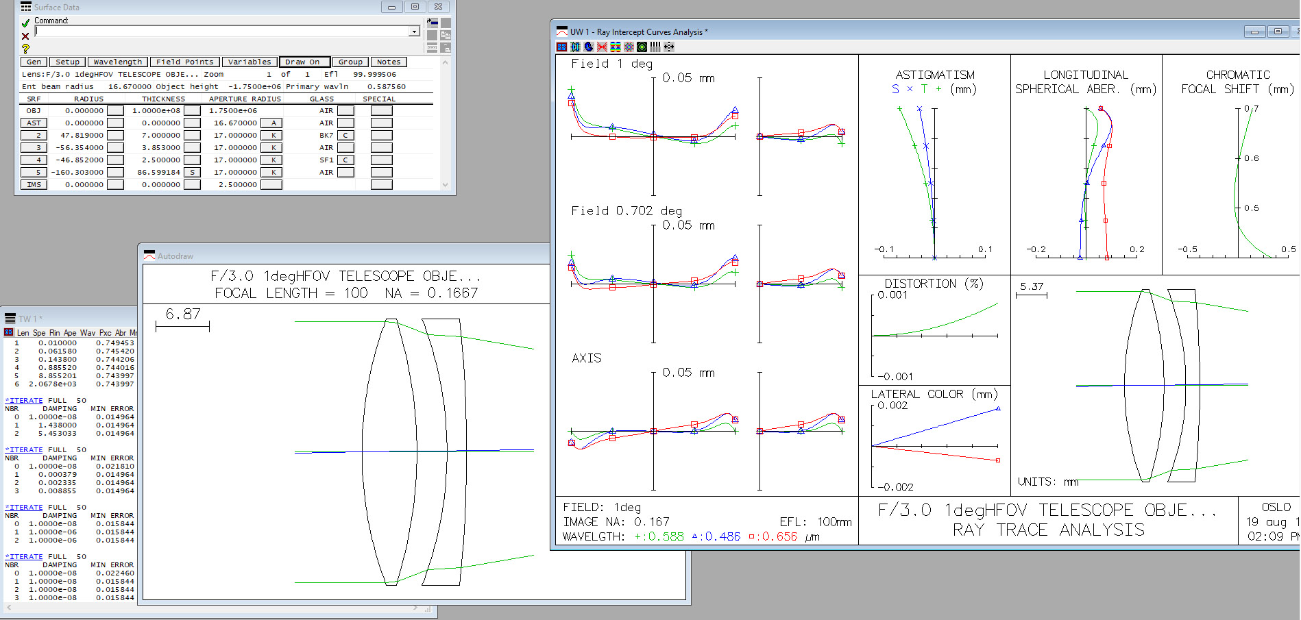
Task: Click the red ray fan icon
Action: [602, 47]
